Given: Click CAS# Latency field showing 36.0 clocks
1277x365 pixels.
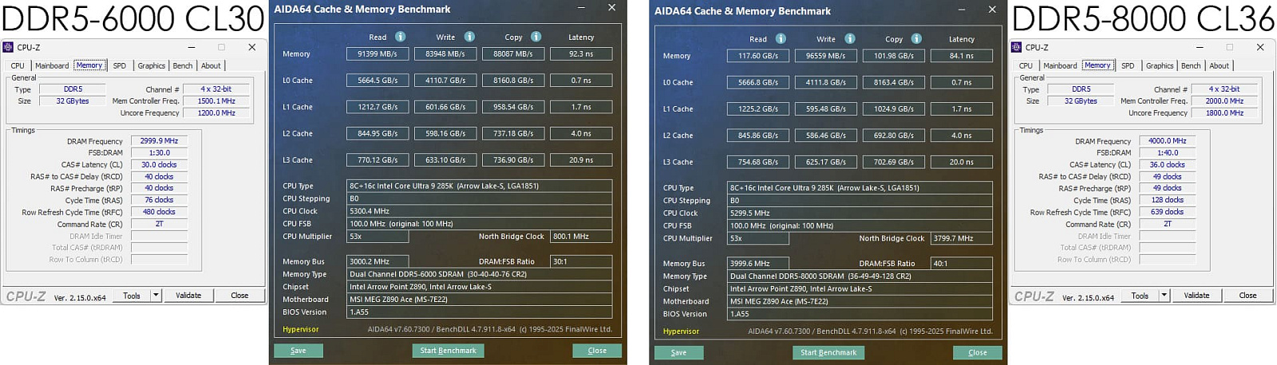Looking at the screenshot, I should 1167,165.
